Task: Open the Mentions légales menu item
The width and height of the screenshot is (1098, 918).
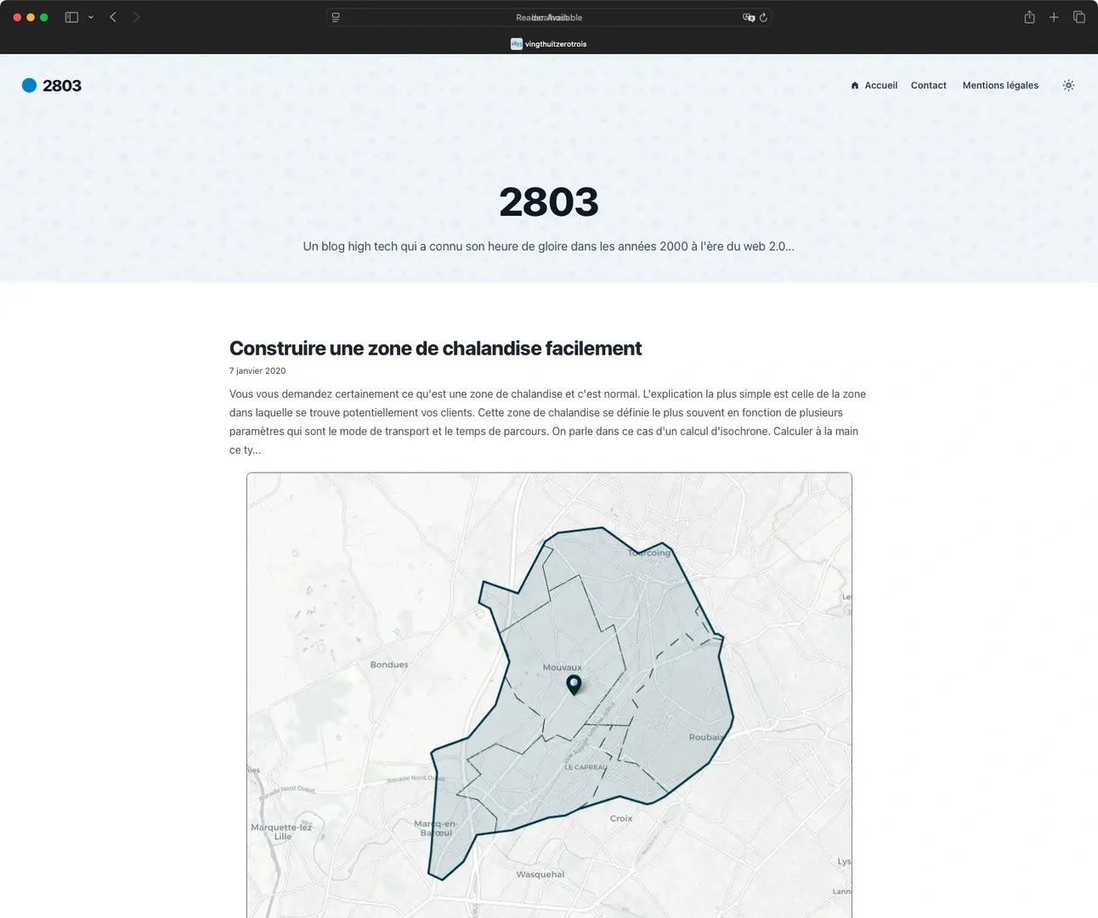Action: point(1000,85)
